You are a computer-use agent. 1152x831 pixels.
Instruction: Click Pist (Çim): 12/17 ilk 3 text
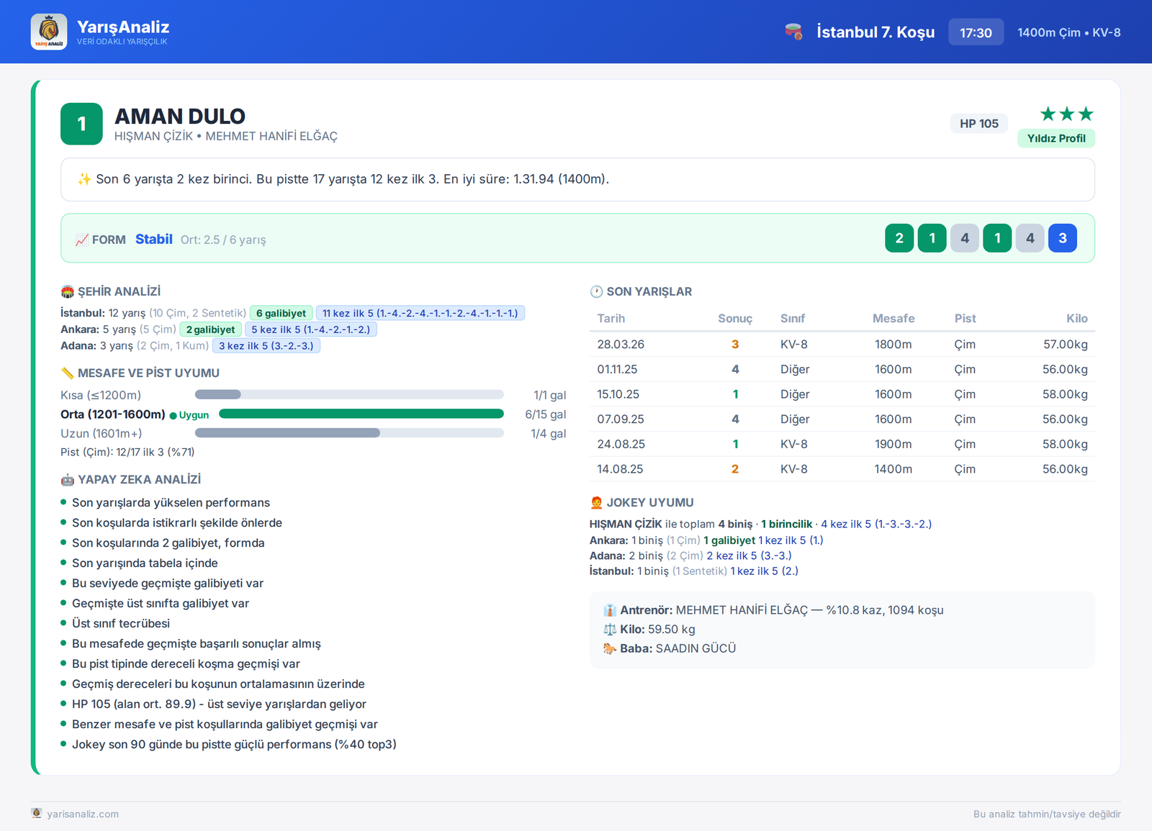coord(127,452)
